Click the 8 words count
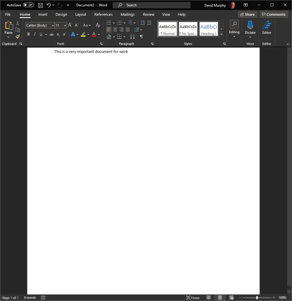 (x=30, y=298)
